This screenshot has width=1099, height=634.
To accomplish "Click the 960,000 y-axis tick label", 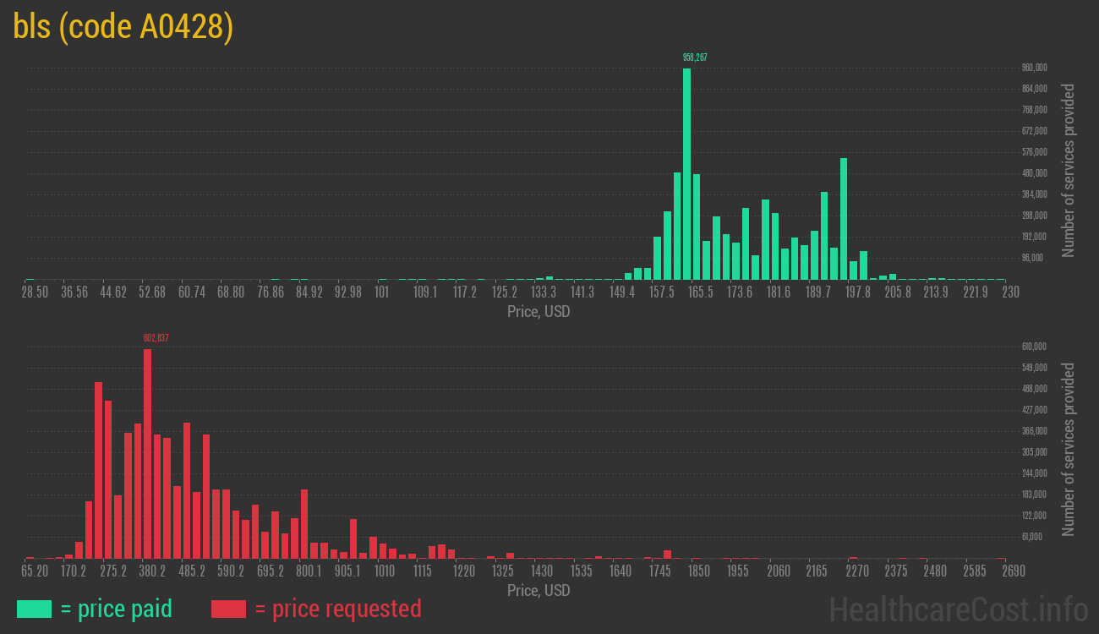I will tap(1035, 68).
